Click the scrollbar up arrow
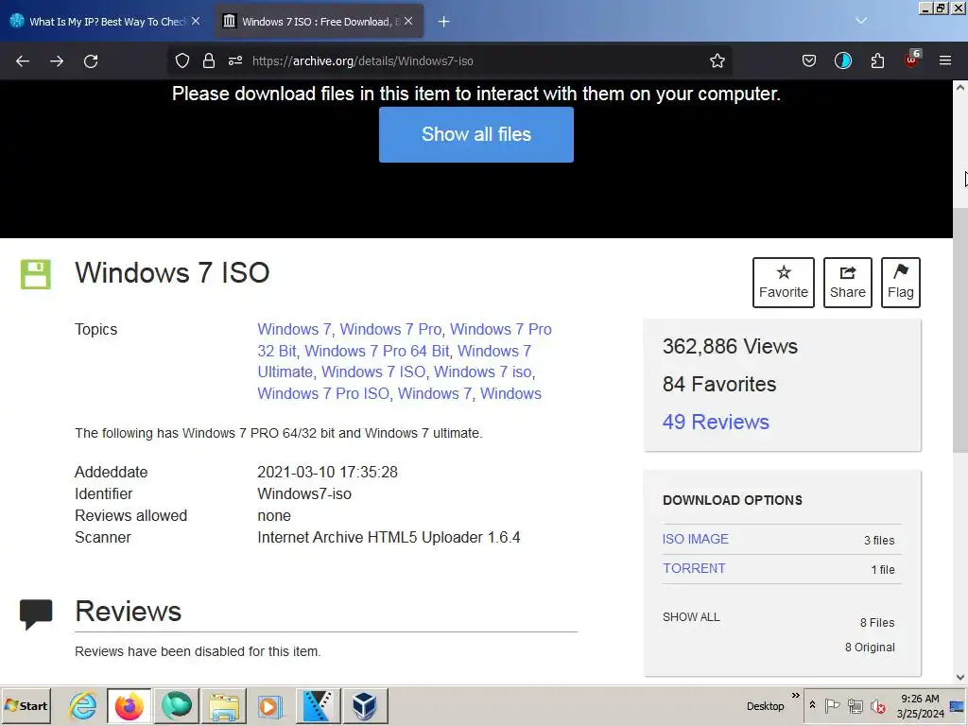The height and width of the screenshot is (726, 968). click(960, 88)
